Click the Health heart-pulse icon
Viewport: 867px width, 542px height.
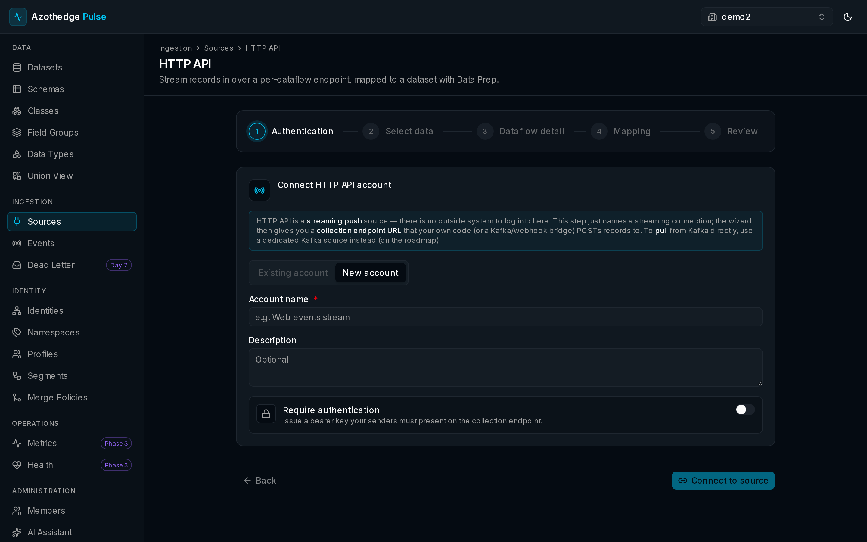point(17,465)
